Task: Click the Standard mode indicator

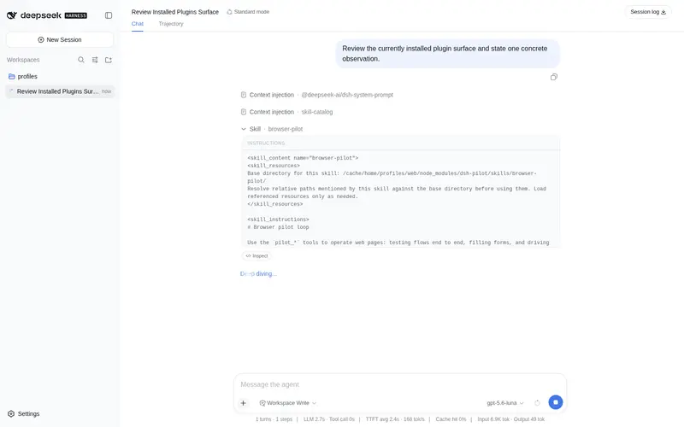Action: (248, 12)
